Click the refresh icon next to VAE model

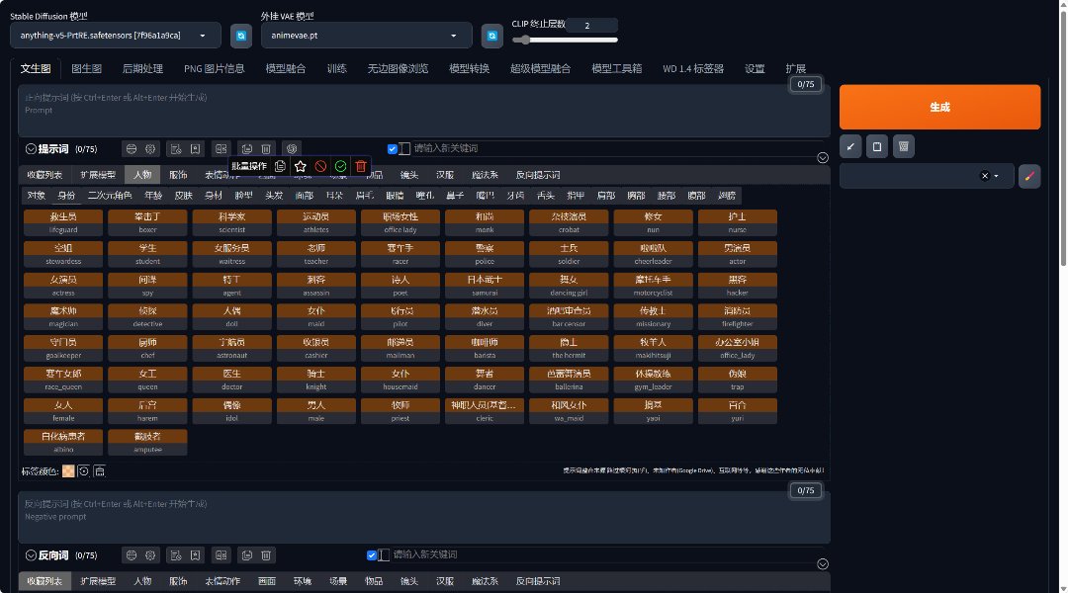(492, 36)
